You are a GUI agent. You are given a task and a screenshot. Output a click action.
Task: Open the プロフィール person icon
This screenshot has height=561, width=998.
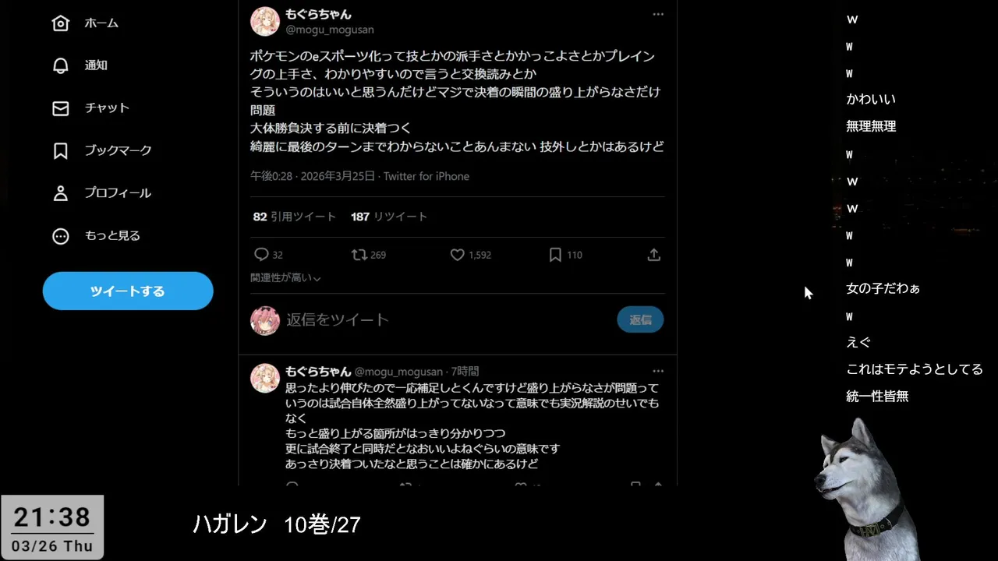61,193
